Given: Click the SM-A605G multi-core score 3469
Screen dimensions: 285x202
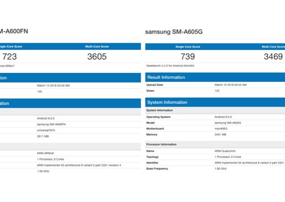Looking at the screenshot, I should pyautogui.click(x=273, y=57).
